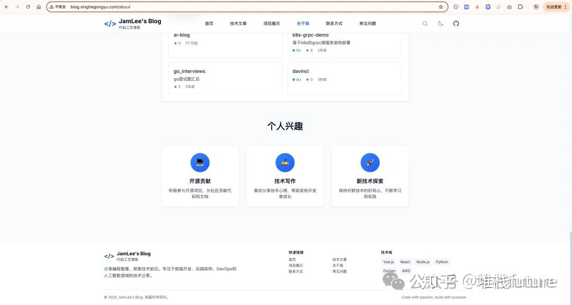Open the GitHub icon link in header
572x305 pixels.
pos(456,24)
